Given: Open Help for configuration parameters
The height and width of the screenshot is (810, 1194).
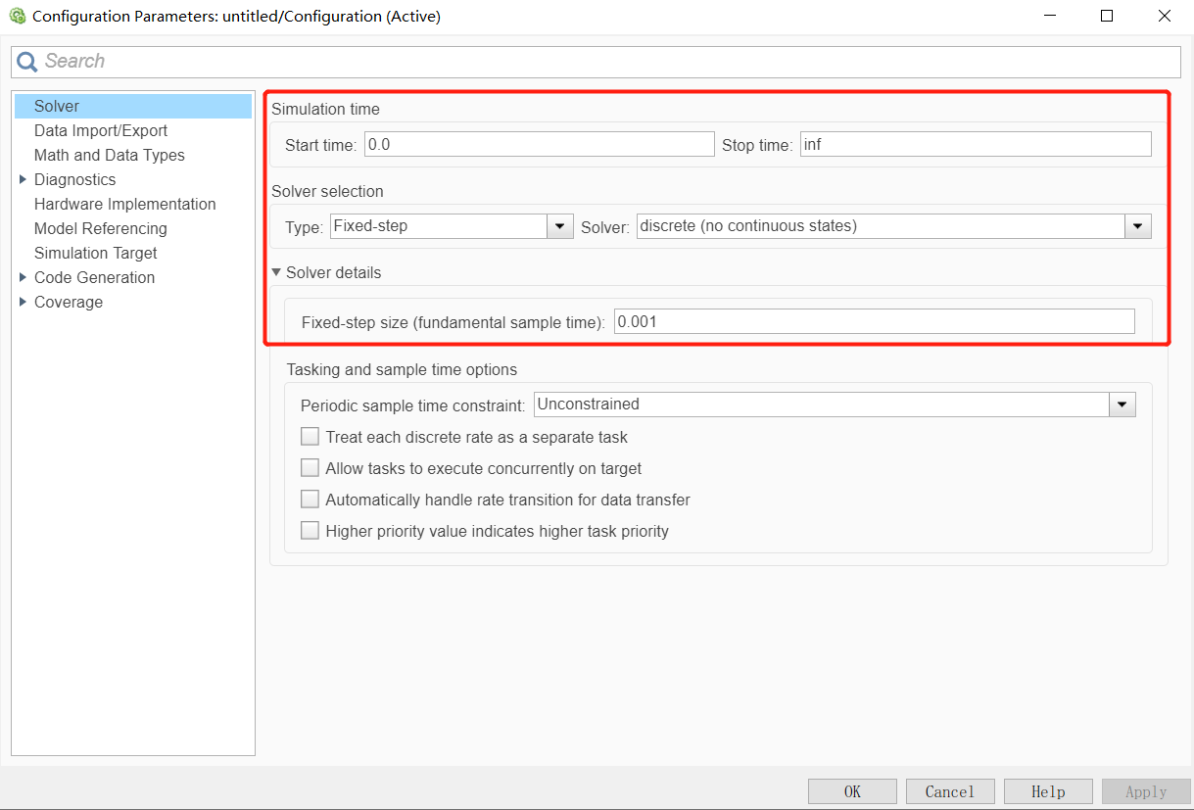Looking at the screenshot, I should [x=1048, y=791].
